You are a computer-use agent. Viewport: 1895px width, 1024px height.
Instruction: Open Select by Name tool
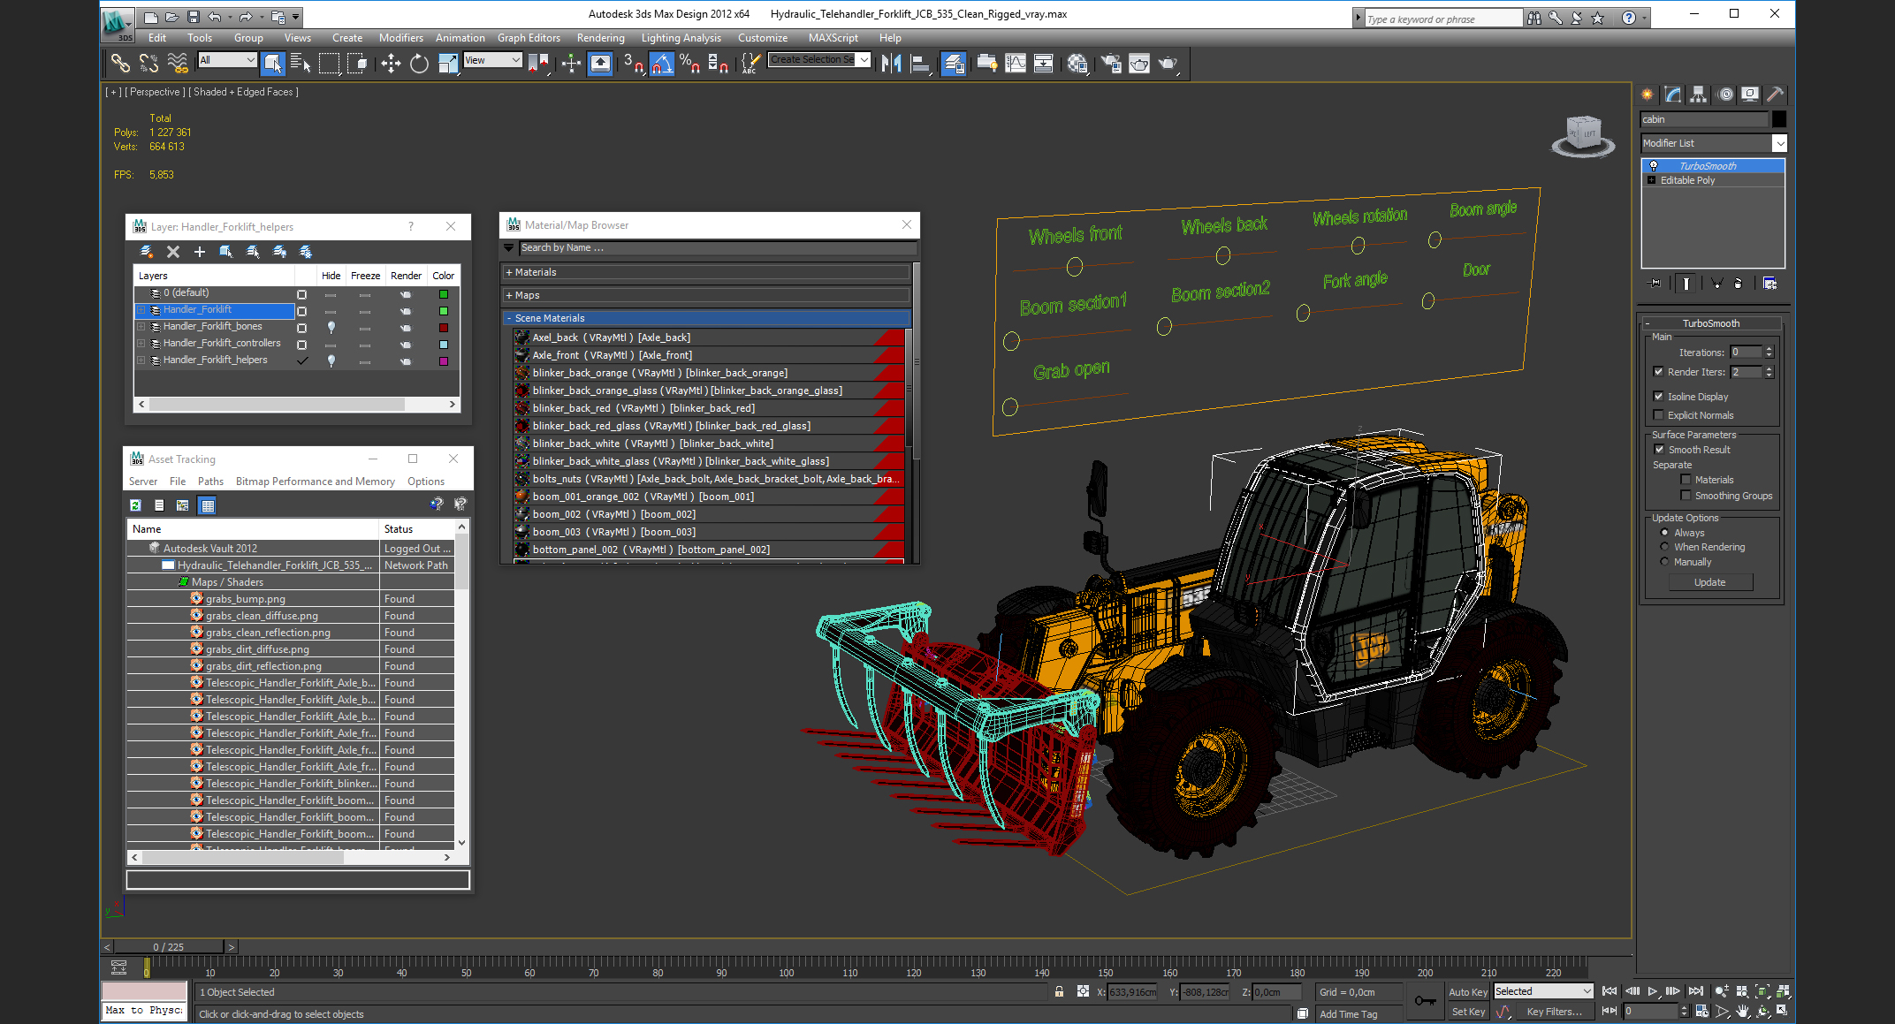[x=301, y=63]
